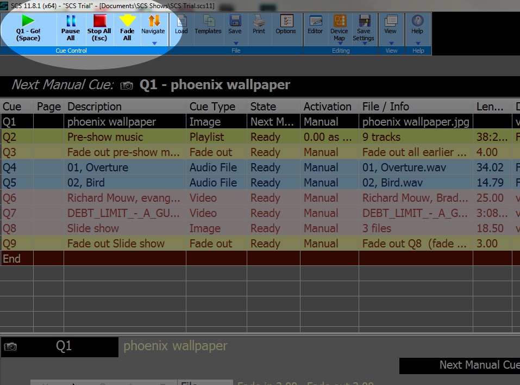
Task: Click the Pause All button
Action: [x=71, y=28]
